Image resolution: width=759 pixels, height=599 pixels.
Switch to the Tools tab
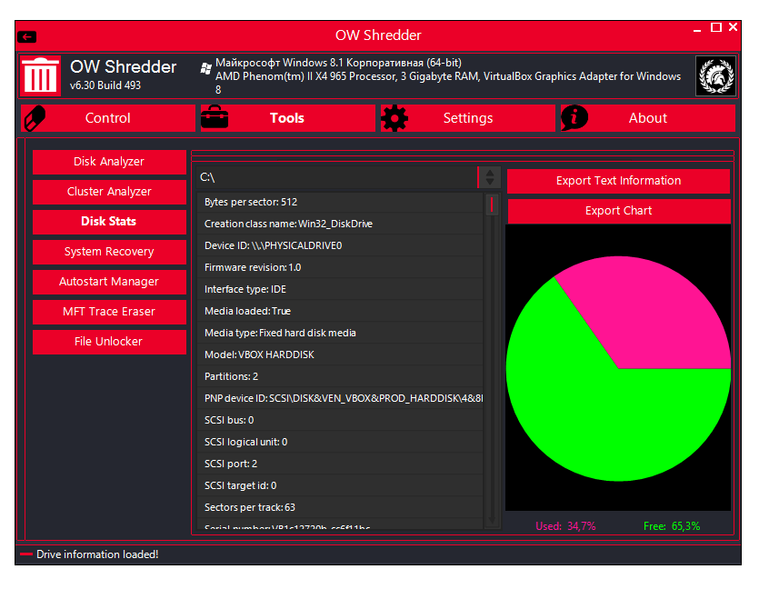pyautogui.click(x=288, y=117)
